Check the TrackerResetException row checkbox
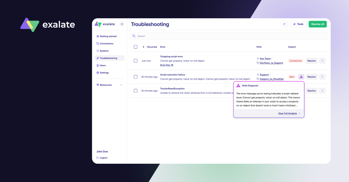The image size is (349, 182). coord(136,91)
